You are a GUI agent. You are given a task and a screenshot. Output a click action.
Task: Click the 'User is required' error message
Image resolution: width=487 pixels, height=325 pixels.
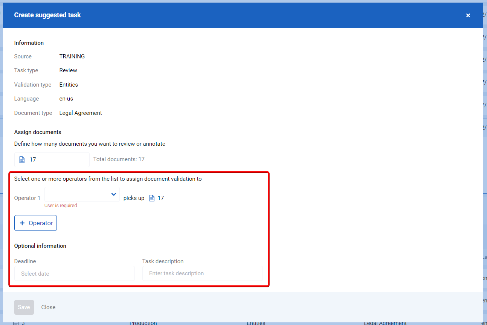[x=61, y=206]
